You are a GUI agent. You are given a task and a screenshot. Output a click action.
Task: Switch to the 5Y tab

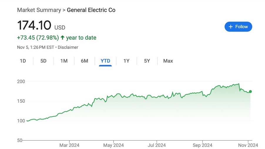tap(147, 61)
